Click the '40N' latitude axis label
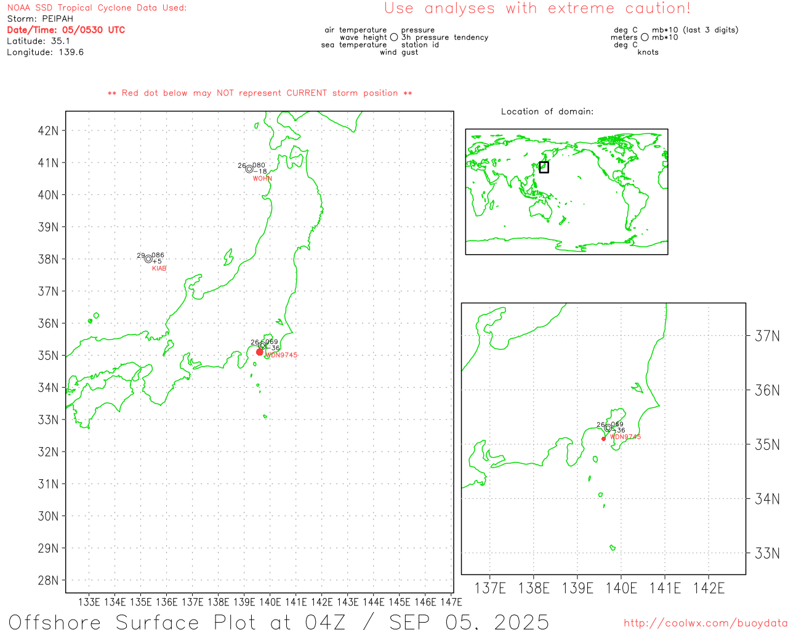Image resolution: width=788 pixels, height=630 pixels. tap(48, 195)
